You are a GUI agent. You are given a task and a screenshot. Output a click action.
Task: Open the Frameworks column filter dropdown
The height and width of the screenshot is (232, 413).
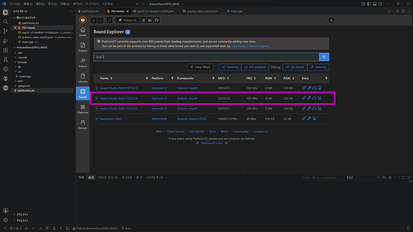pyautogui.click(x=213, y=78)
